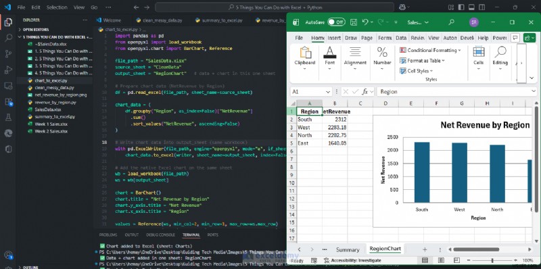Expand the Excel formula bar
This screenshot has width=541, height=269.
pos(534,91)
